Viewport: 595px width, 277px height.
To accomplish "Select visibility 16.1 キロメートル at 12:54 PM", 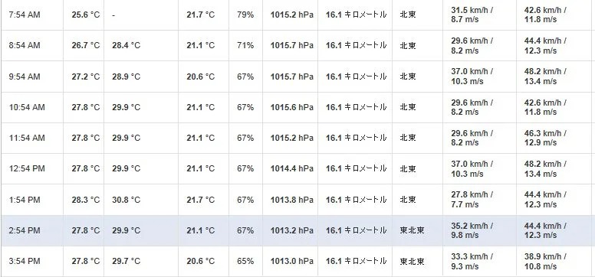I will [356, 168].
